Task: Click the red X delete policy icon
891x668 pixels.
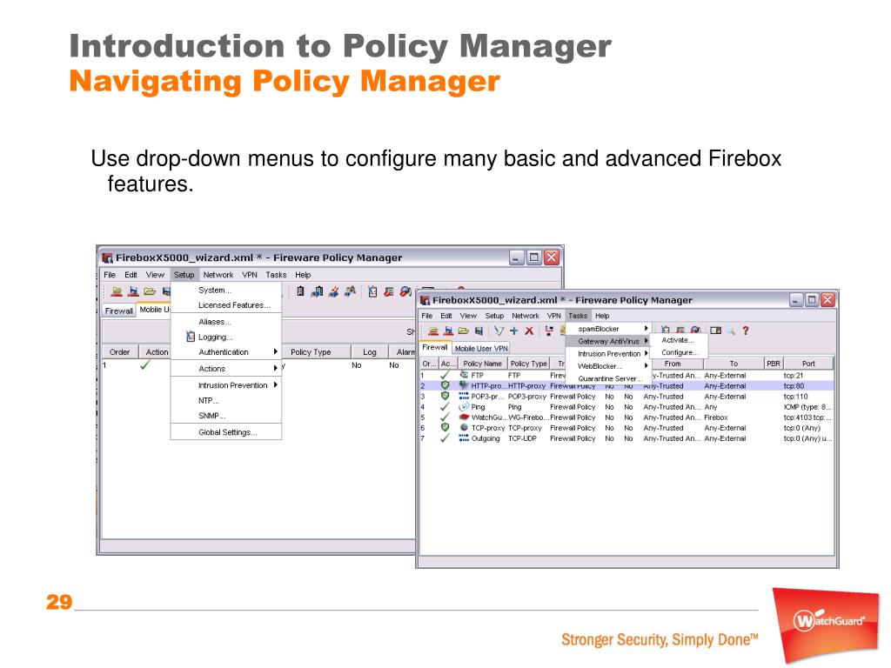Action: tap(529, 331)
